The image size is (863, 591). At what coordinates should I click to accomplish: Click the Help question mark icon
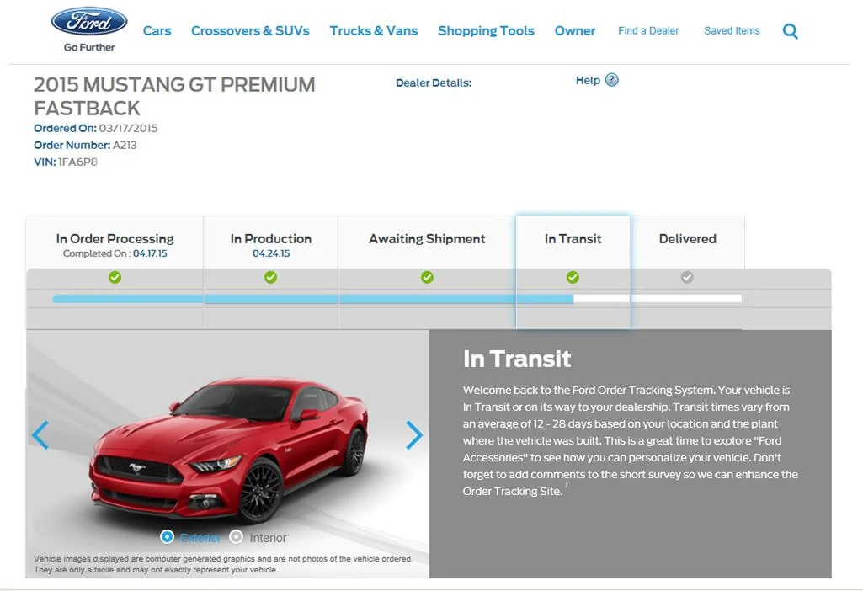(x=611, y=80)
